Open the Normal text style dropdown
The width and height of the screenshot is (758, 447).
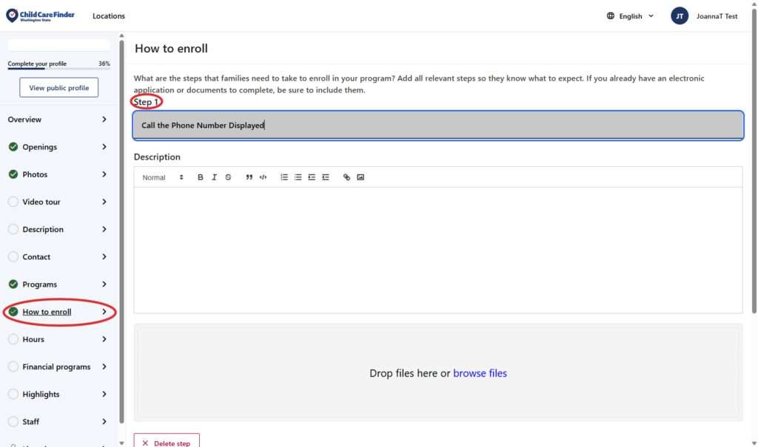pyautogui.click(x=163, y=177)
